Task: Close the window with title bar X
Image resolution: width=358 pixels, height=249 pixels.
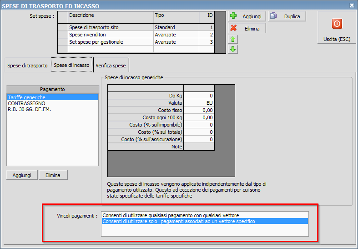Action: [352, 5]
